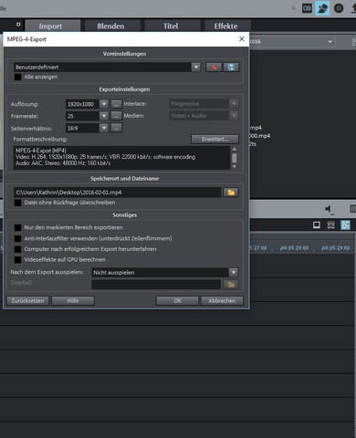Cancel with the Abbrechen button
356x438 pixels.
tap(222, 300)
